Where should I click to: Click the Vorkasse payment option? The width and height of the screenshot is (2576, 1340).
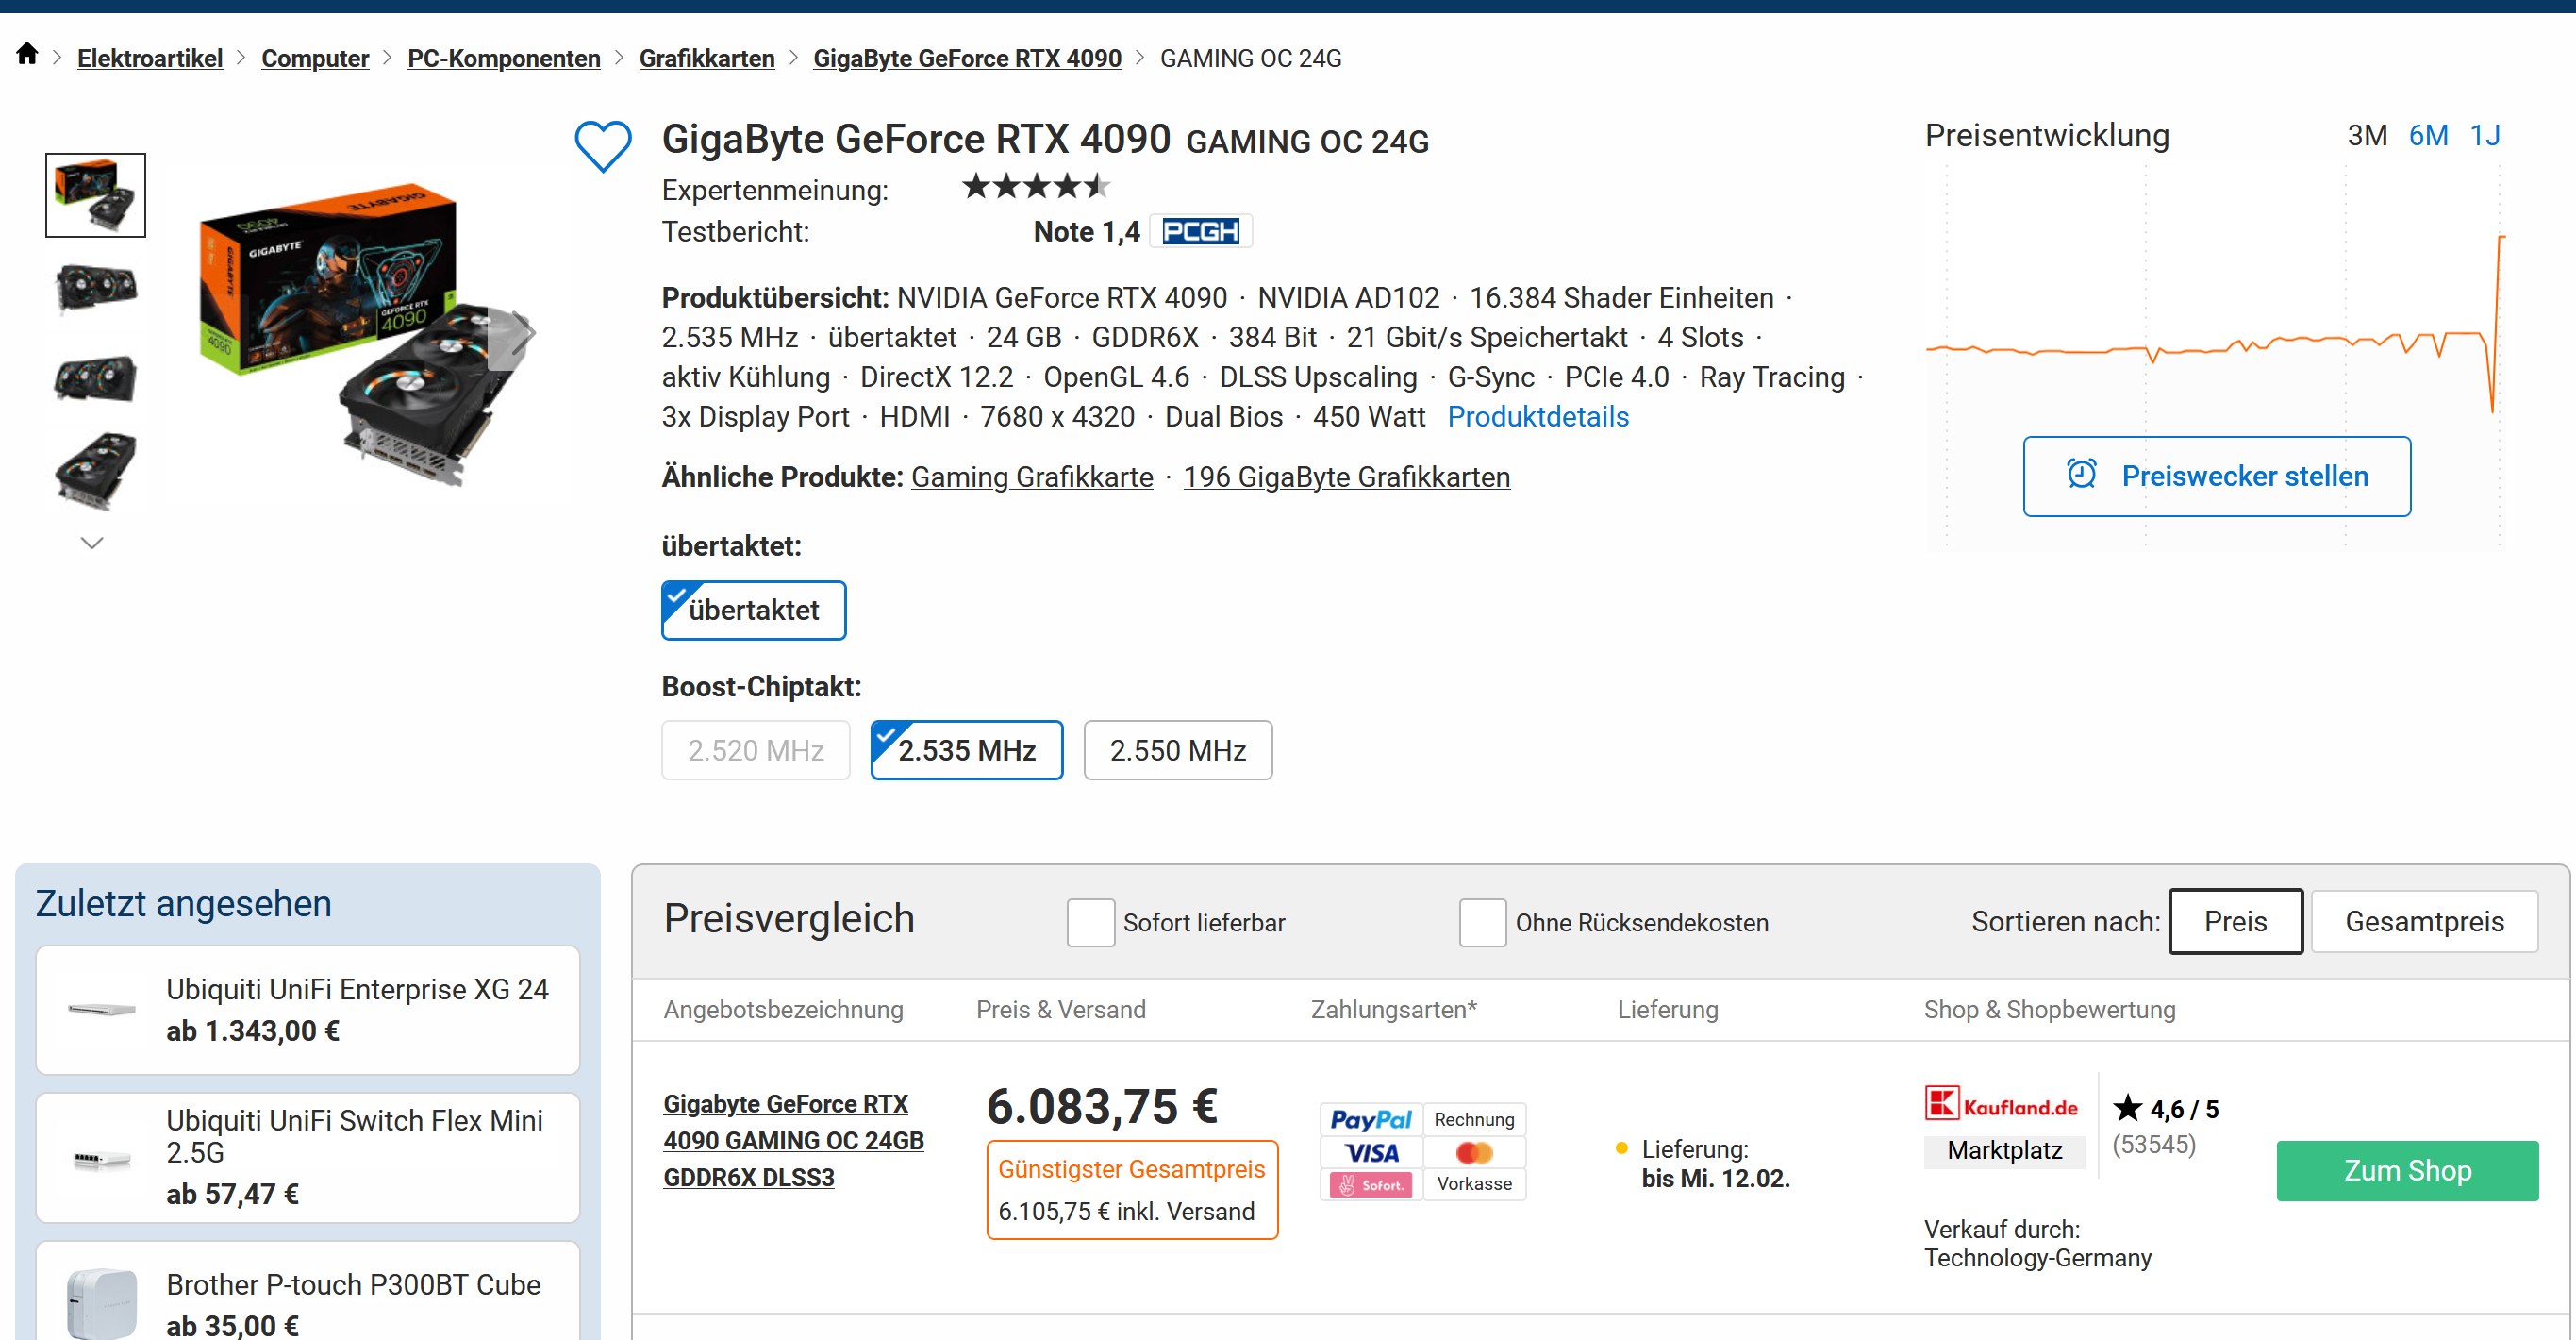point(1474,1185)
